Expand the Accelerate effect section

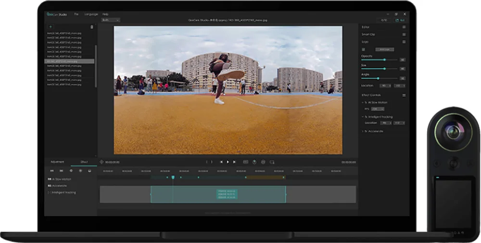coord(363,131)
